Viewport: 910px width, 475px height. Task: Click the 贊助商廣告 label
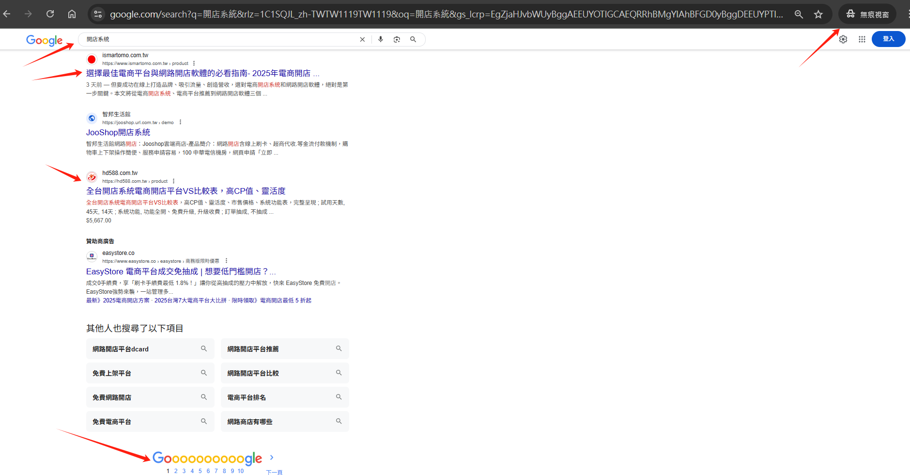point(100,241)
